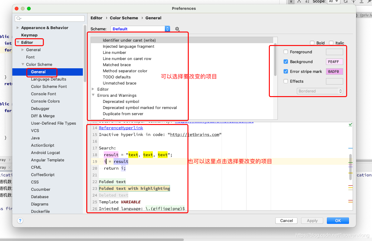
Task: Select Deprecated symbol marked for removal
Action: [x=140, y=107]
